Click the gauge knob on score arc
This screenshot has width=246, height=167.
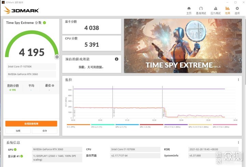coord(57,57)
